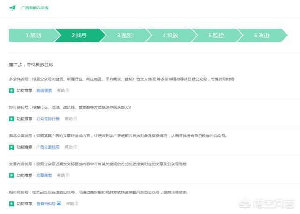Image resolution: width=300 pixels, height=214 pixels.
Task: Open the 公众号排行榜 link
Action: (48, 119)
